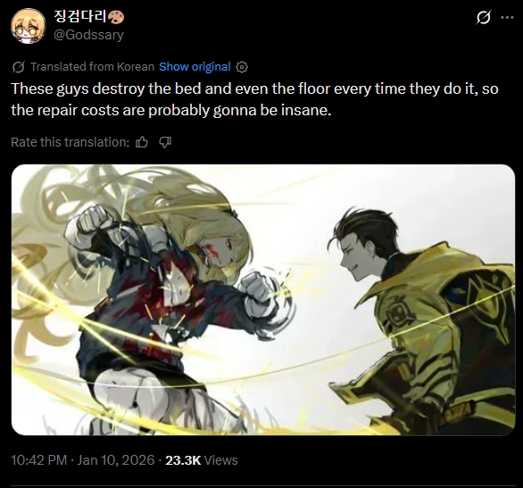Viewport: 523px width, 488px height.
Task: Click the Rate this translation label
Action: [x=70, y=142]
